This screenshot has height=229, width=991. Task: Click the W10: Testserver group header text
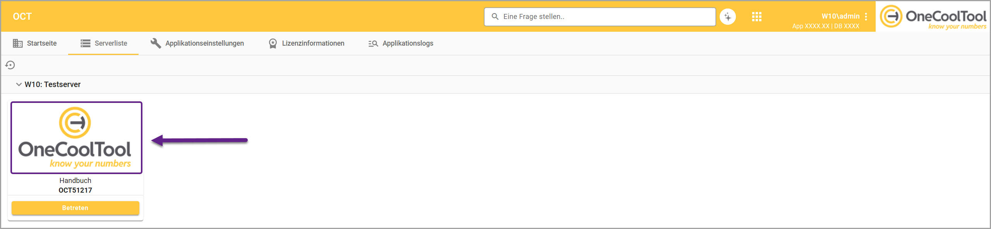pos(53,84)
